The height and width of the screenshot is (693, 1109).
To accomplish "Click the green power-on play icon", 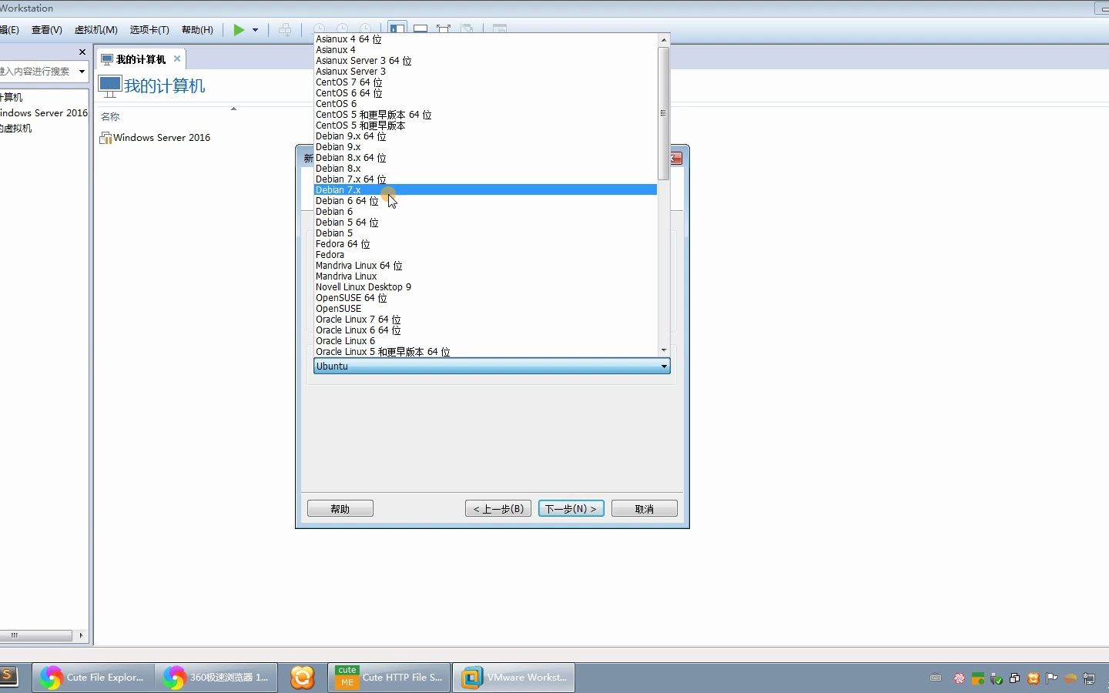I will click(239, 30).
